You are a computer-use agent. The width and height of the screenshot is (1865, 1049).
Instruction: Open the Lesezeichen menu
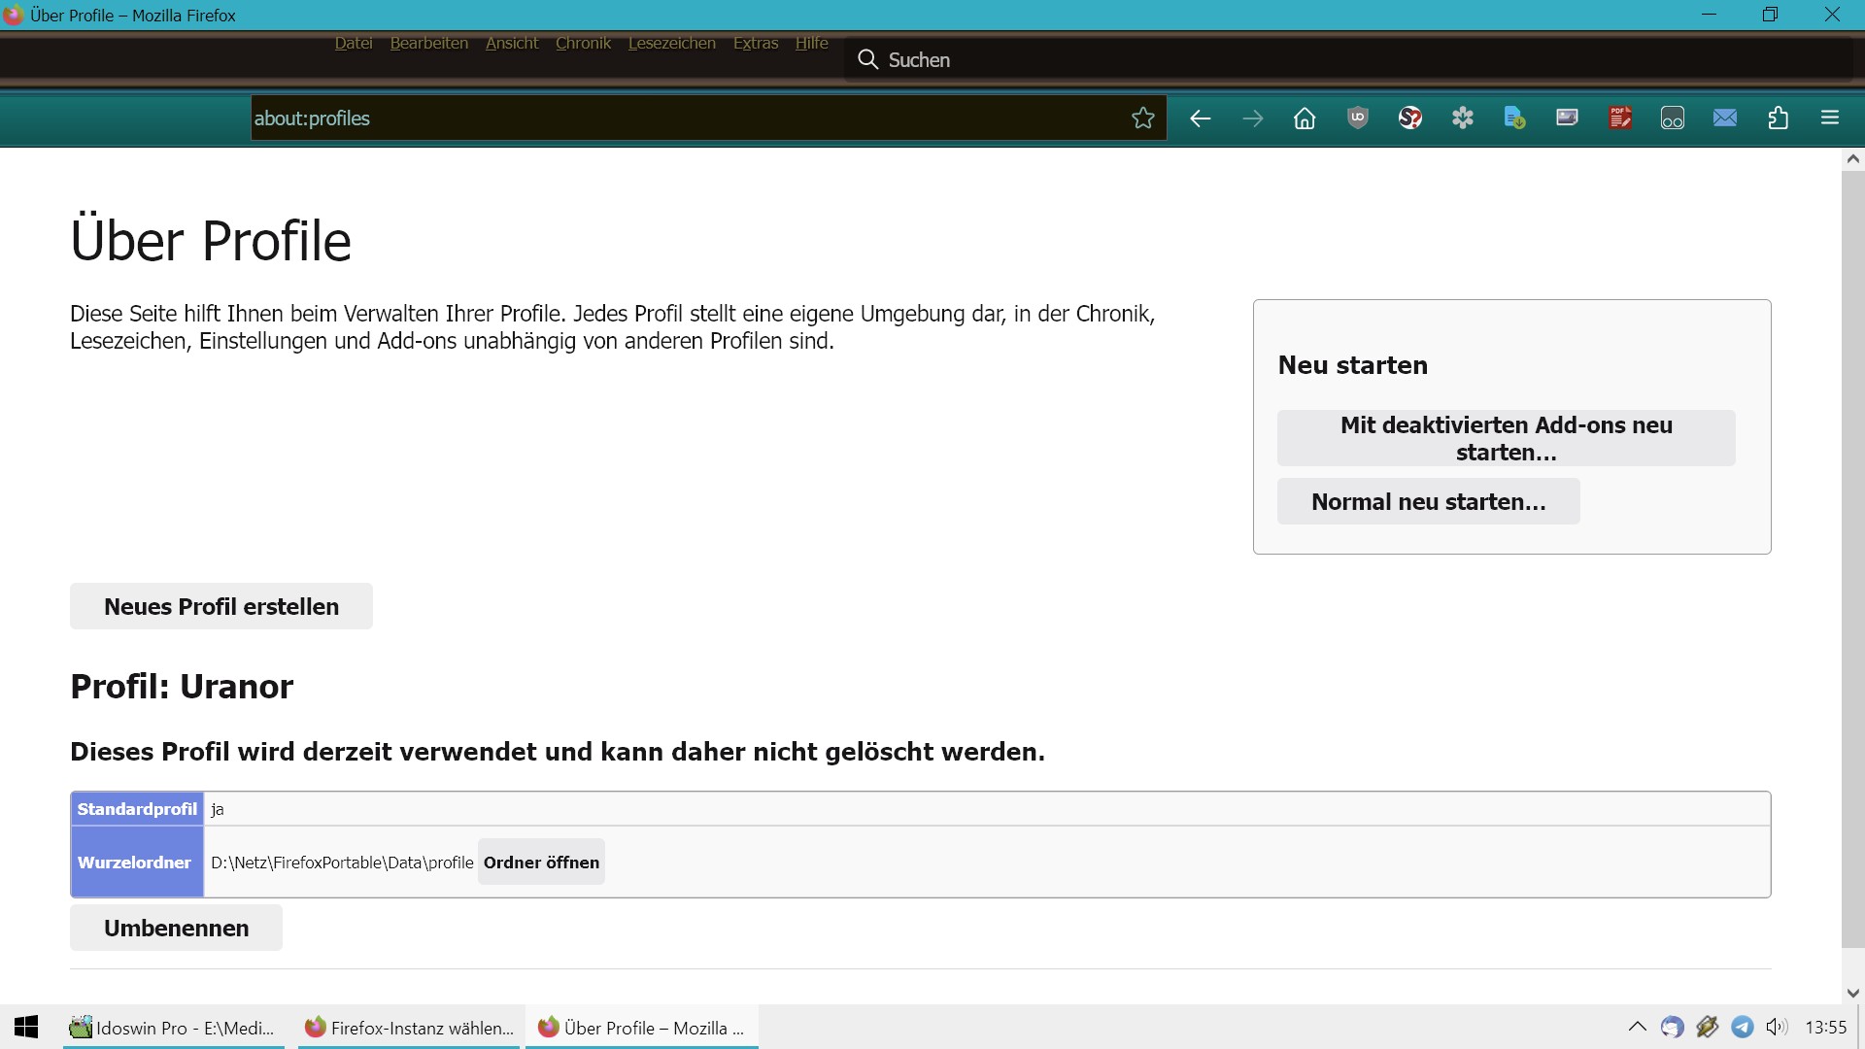point(671,44)
